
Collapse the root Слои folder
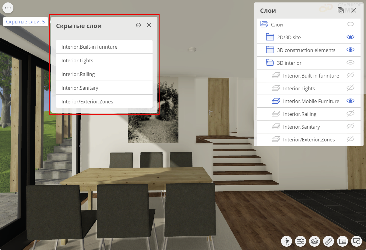pos(264,24)
